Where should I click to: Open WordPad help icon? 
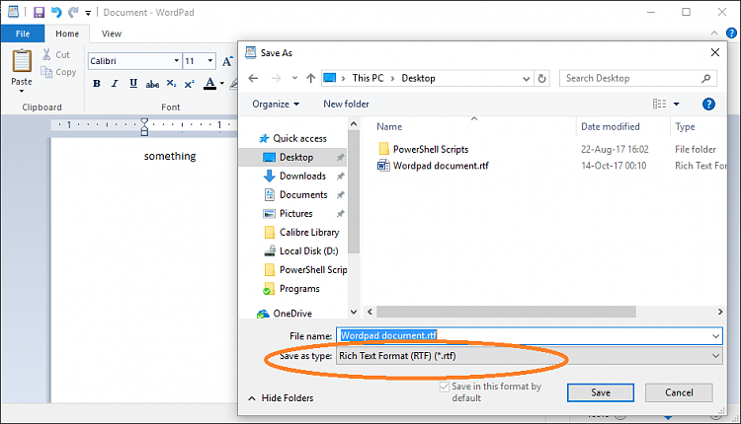point(731,33)
